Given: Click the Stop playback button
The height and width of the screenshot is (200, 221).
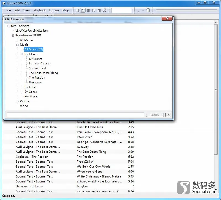Looking at the screenshot, I should click(x=77, y=10).
